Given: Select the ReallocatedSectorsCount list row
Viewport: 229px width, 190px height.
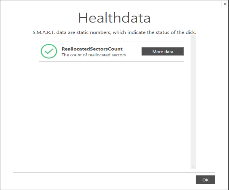Looking at the screenshot, I should (x=111, y=51).
